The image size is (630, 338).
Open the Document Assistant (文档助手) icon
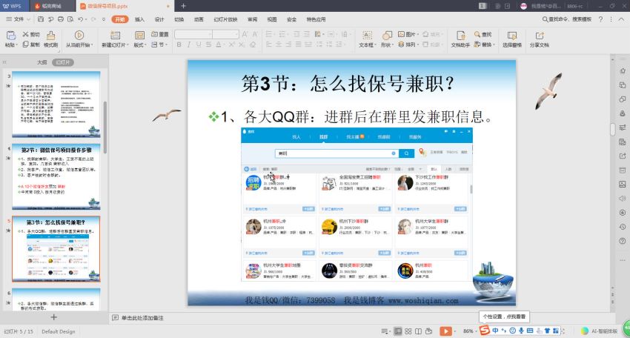point(460,36)
